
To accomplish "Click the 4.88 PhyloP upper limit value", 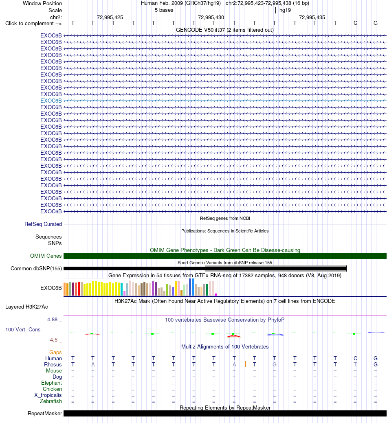I will point(53,320).
